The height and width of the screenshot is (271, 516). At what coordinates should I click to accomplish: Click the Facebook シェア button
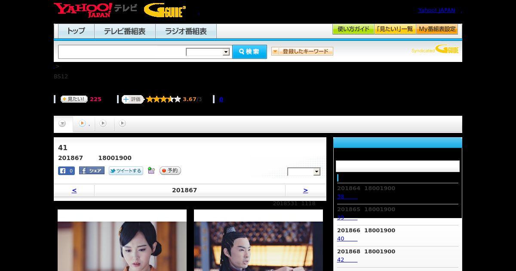[92, 171]
